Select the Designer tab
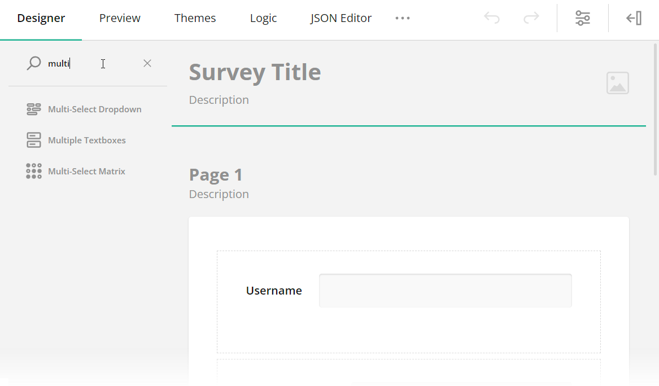659x386 pixels. pos(41,17)
